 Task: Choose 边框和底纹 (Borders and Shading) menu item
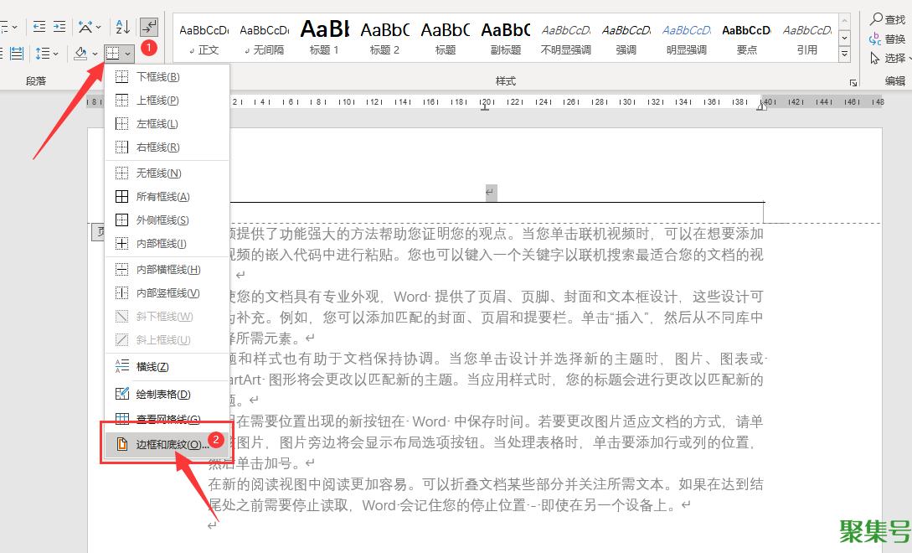164,444
